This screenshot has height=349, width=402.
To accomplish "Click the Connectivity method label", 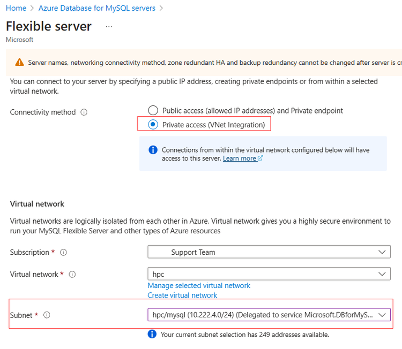I will click(43, 112).
